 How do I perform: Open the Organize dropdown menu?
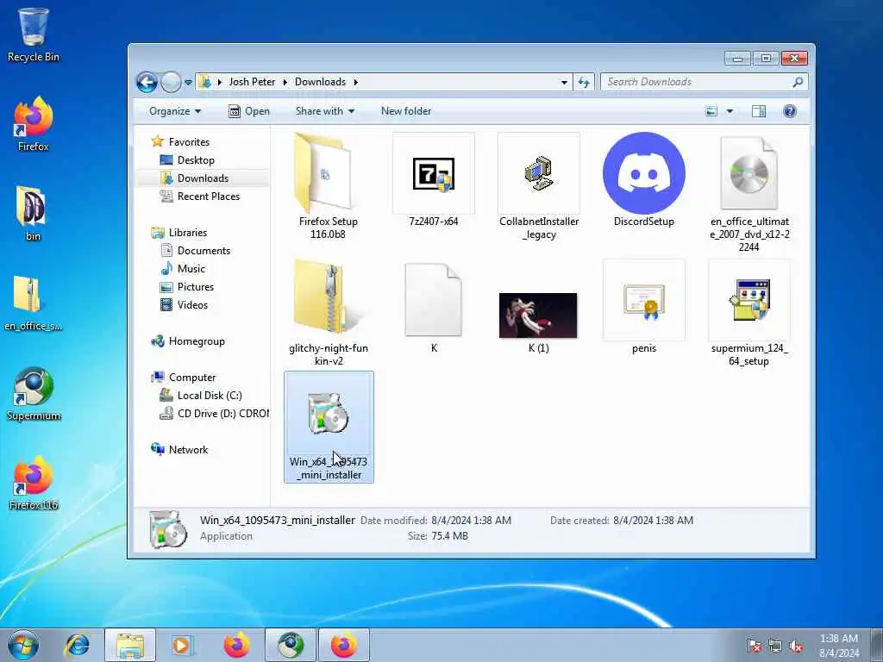point(174,111)
